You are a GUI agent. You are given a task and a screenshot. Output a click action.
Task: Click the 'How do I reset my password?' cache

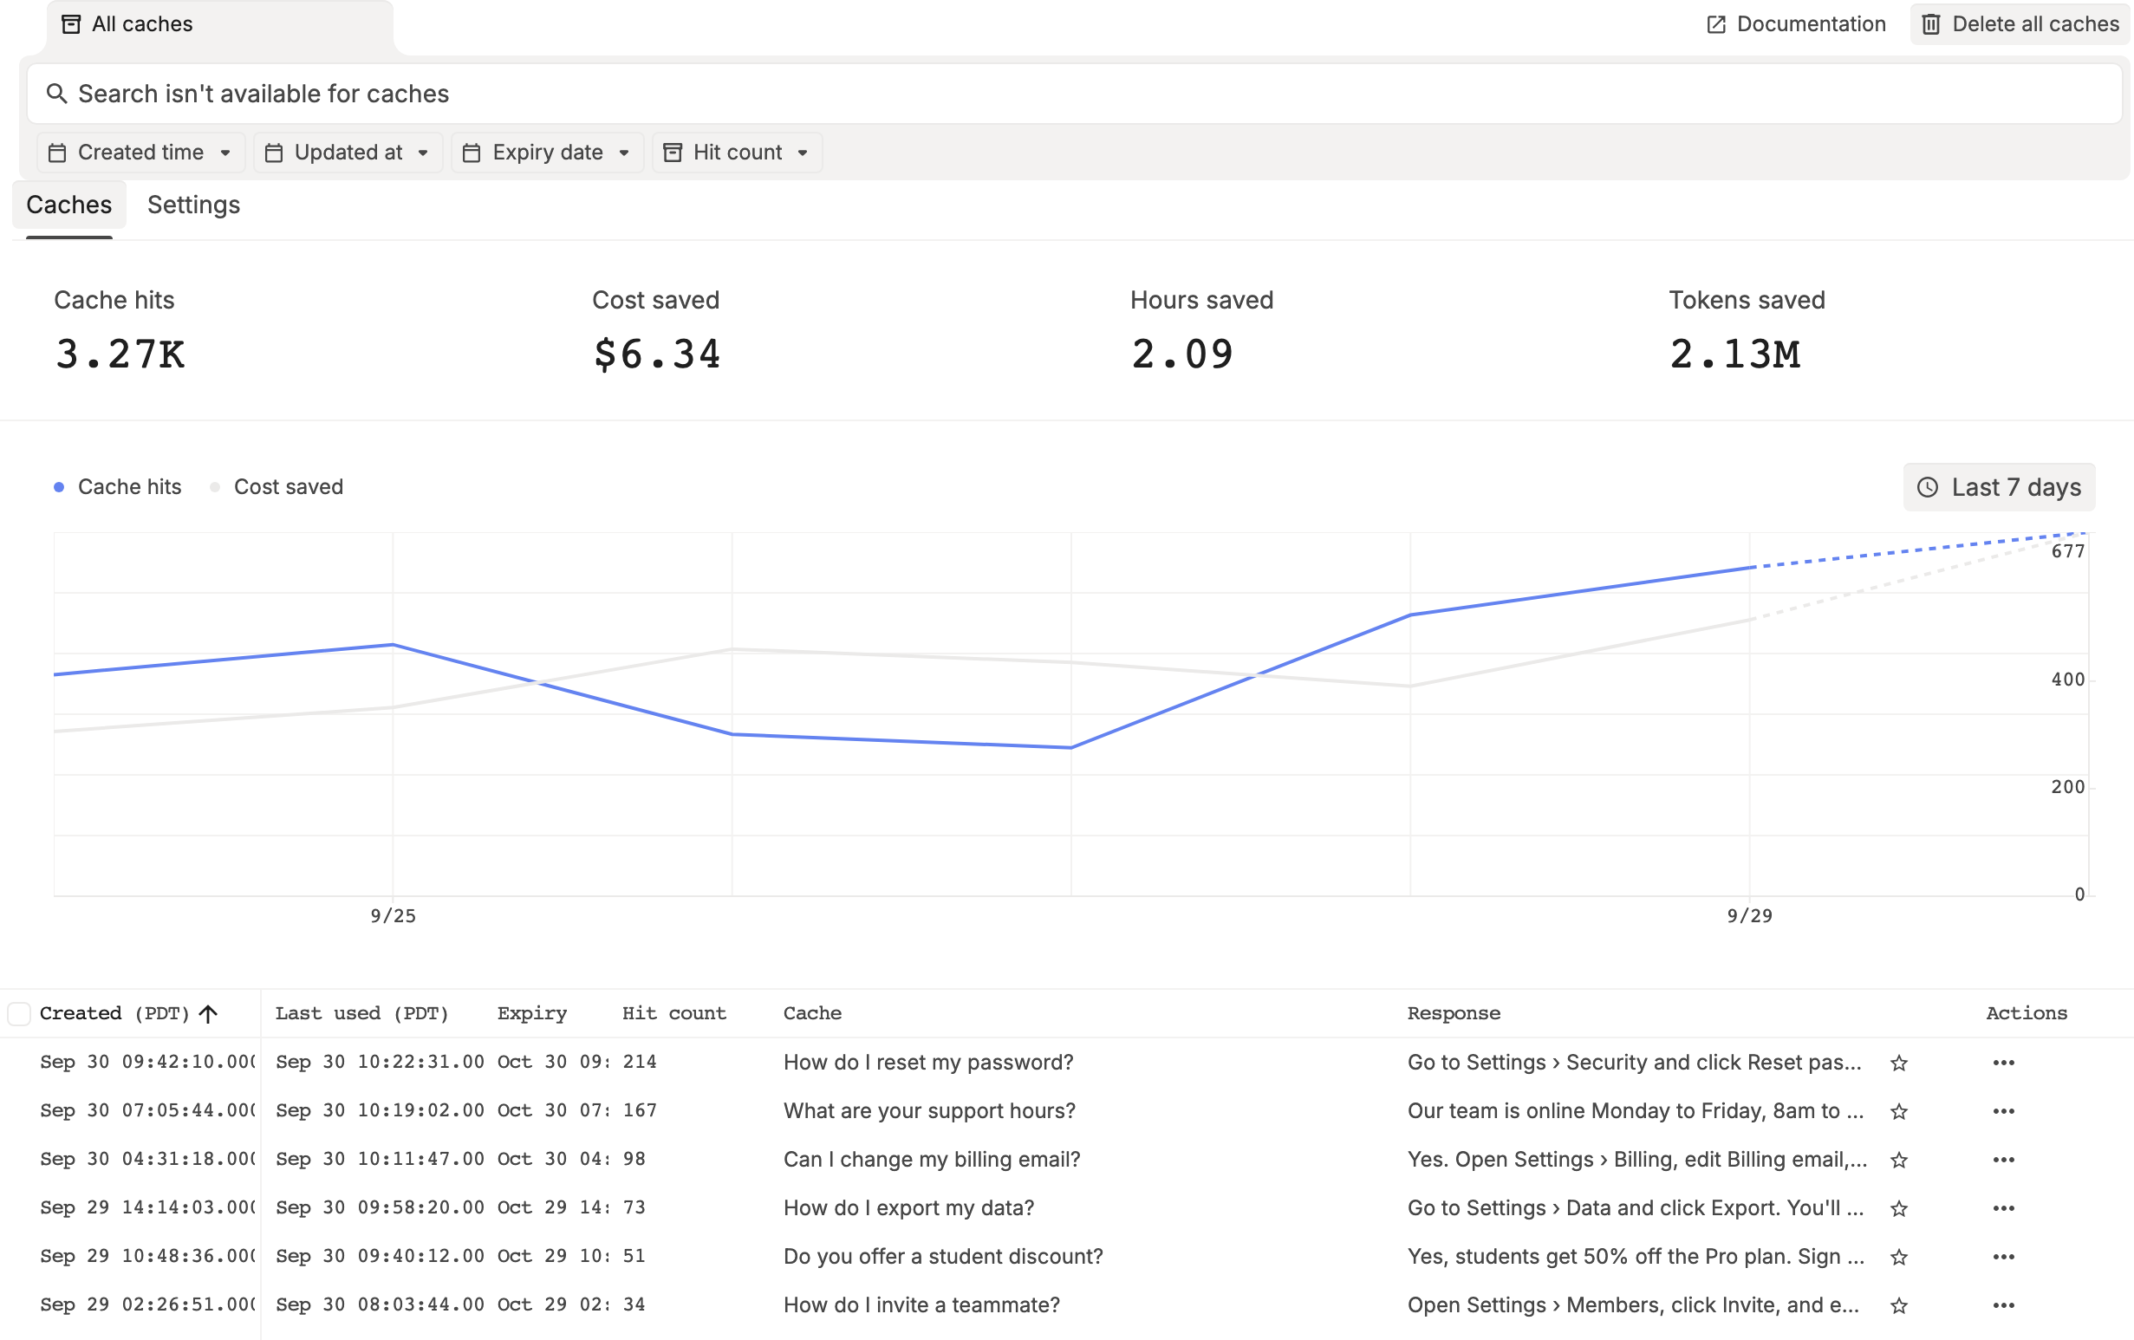(927, 1063)
